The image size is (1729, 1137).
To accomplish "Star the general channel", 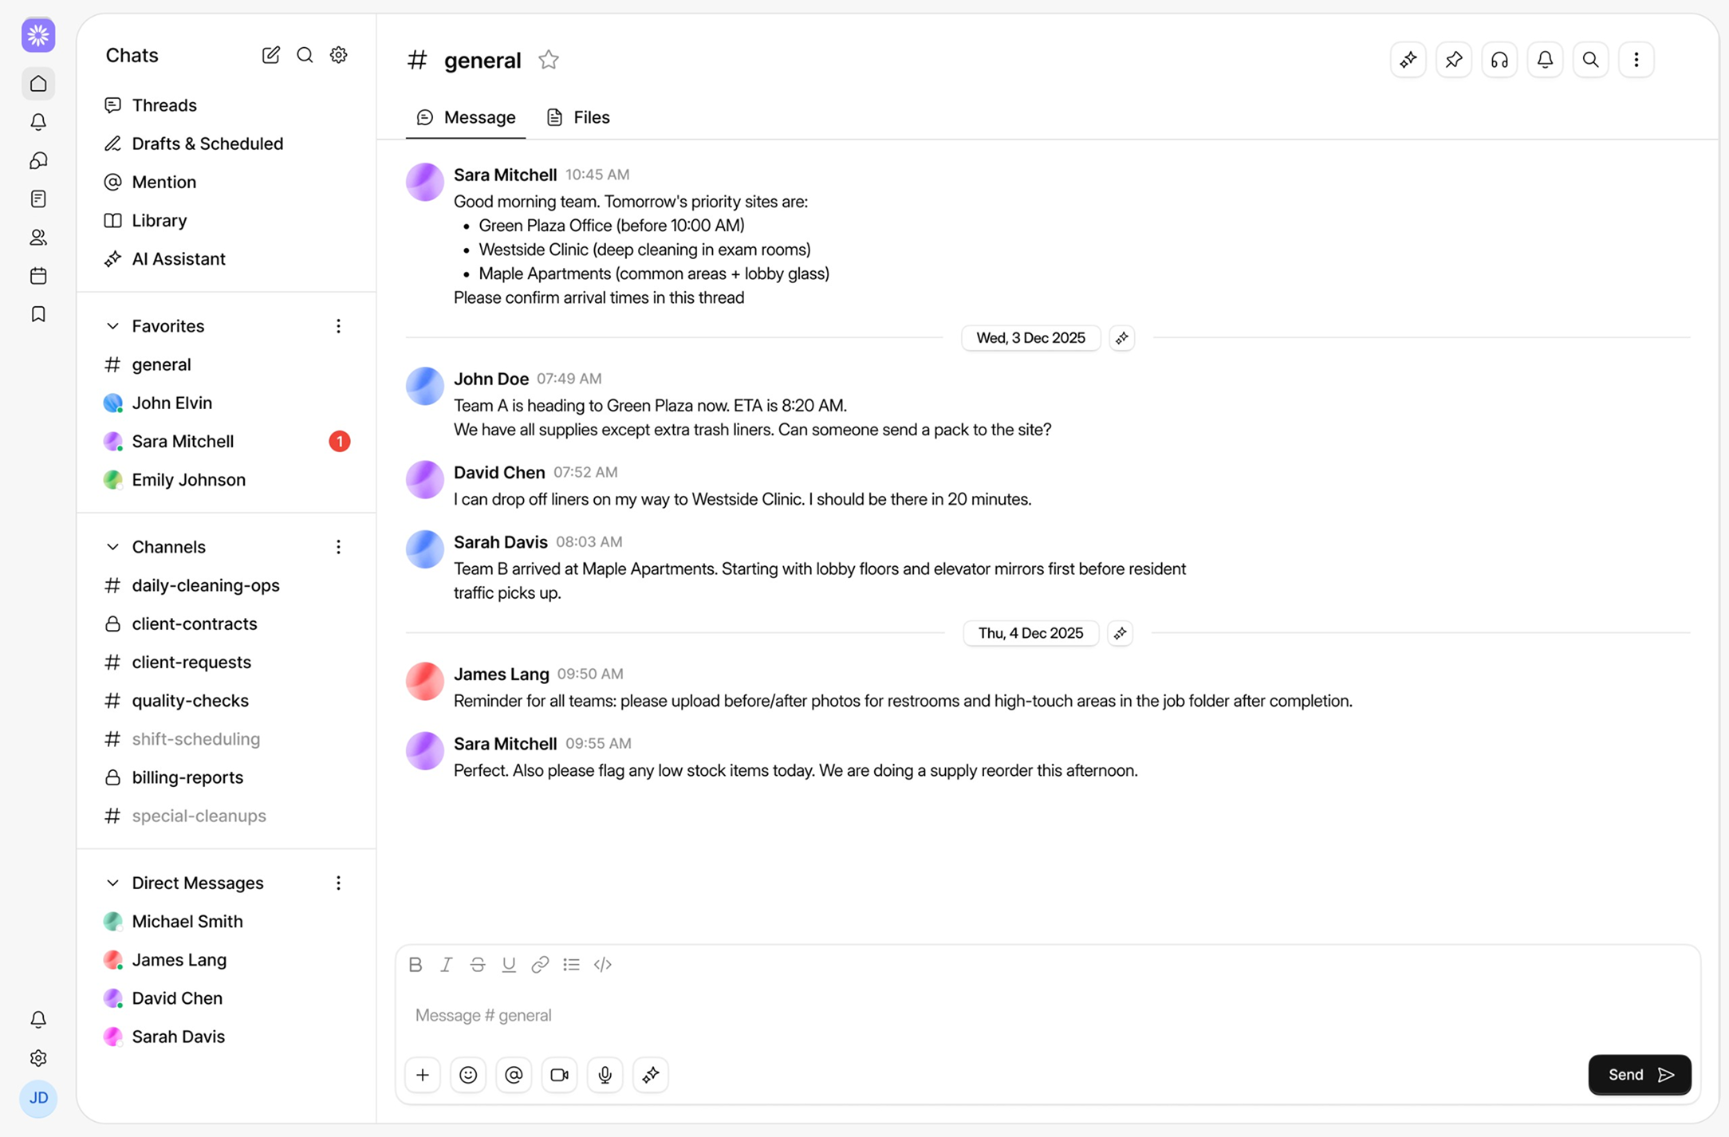I will 548,59.
